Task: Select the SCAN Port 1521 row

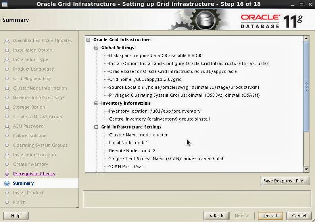Action: [127, 166]
